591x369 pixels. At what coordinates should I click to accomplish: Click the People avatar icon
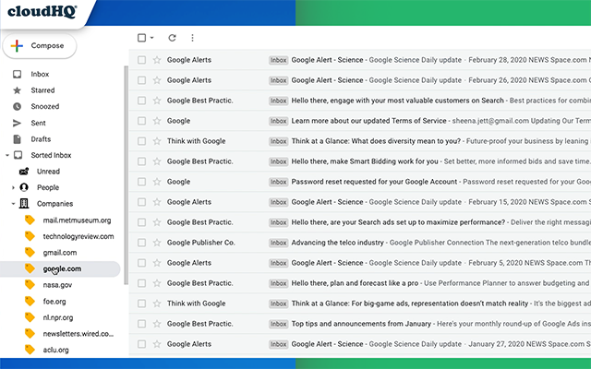tap(24, 187)
